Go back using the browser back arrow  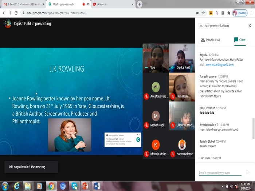(x=4, y=13)
